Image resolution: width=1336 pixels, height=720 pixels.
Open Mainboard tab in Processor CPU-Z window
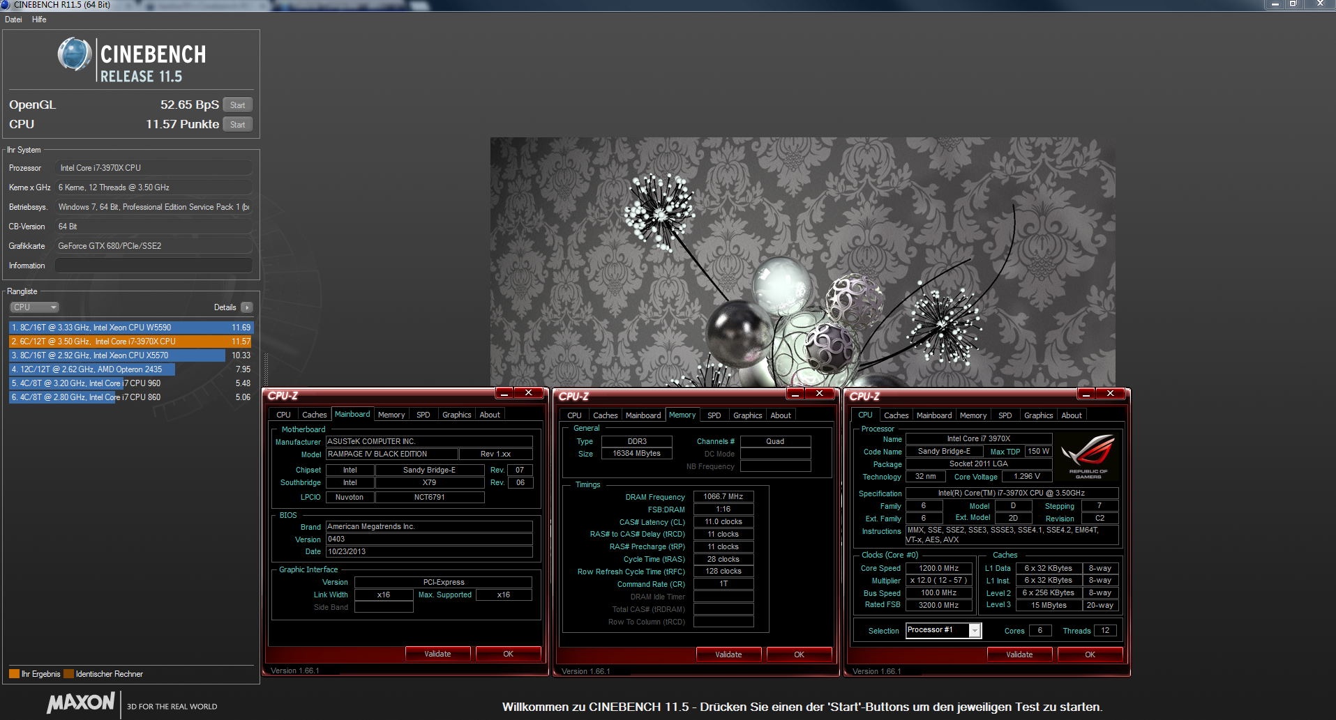pyautogui.click(x=934, y=415)
